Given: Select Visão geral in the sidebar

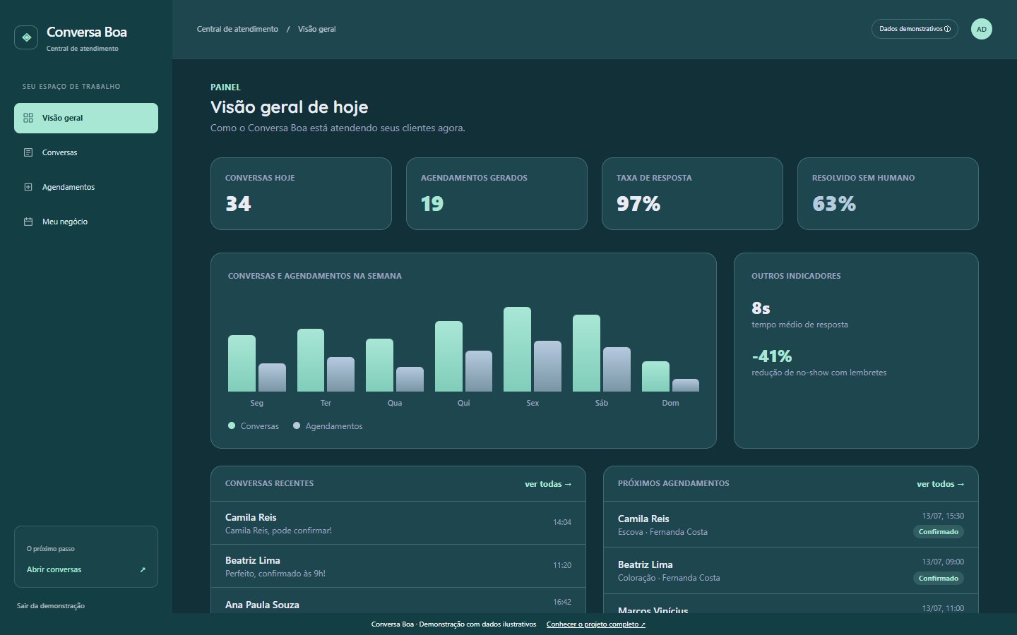Looking at the screenshot, I should 86,118.
